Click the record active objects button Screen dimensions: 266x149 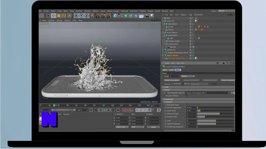[x=123, y=110]
